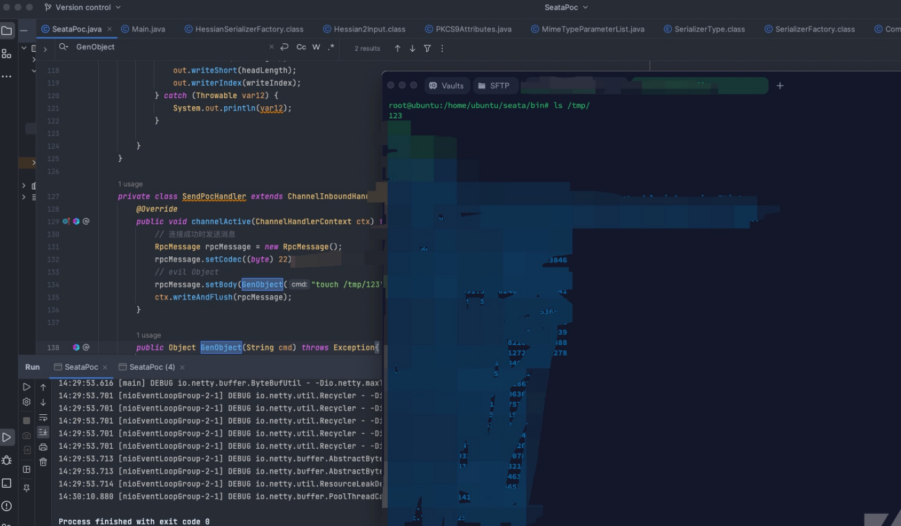901x526 pixels.
Task: Pin the Run tab with the pin icon
Action: tap(27, 488)
